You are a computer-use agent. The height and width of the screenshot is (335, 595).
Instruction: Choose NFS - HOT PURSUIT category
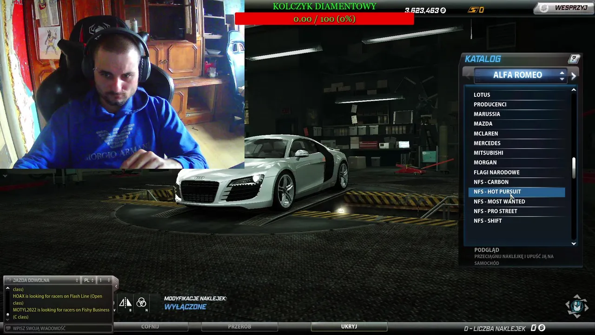(x=517, y=192)
